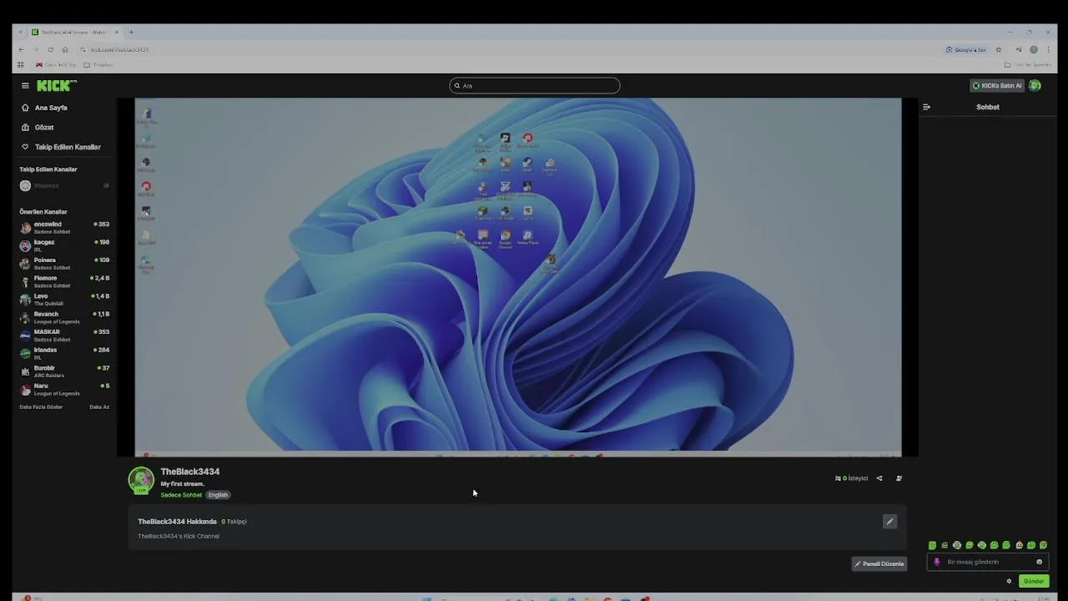Image resolution: width=1068 pixels, height=601 pixels.
Task: Focus the Bir mesaj gönderin field
Action: [989, 562]
